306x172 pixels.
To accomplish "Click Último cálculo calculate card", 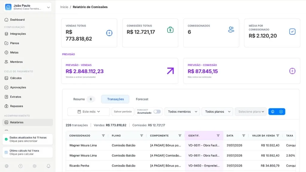I will tap(27, 152).
